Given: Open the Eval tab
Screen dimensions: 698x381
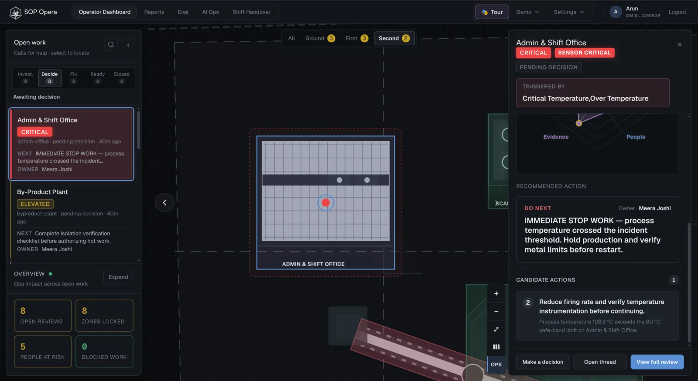Looking at the screenshot, I should 183,12.
